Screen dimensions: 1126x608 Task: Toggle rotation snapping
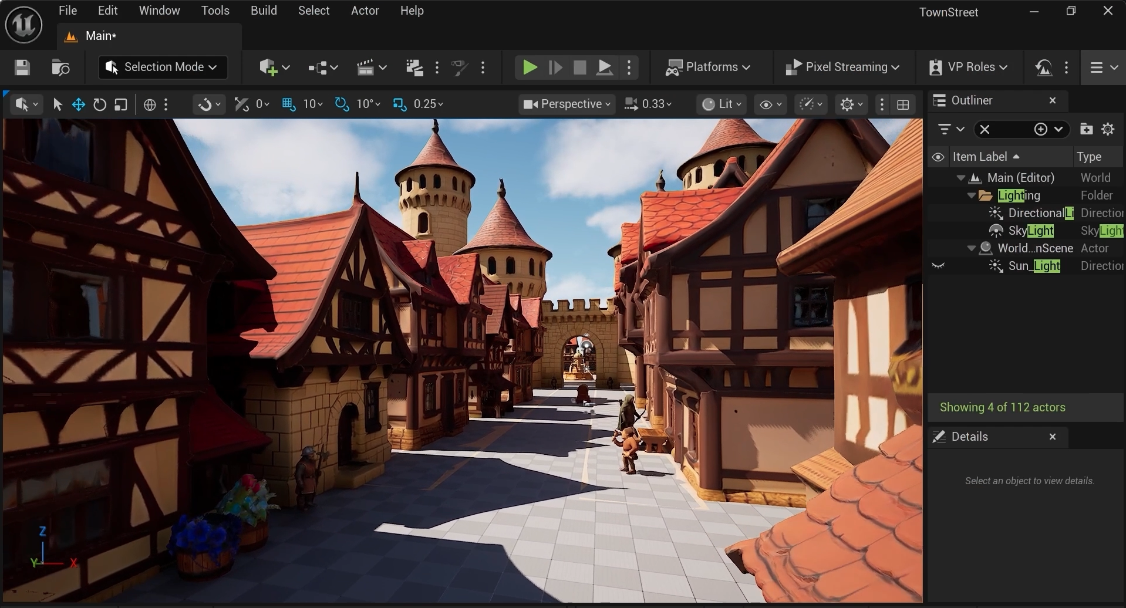pyautogui.click(x=342, y=104)
